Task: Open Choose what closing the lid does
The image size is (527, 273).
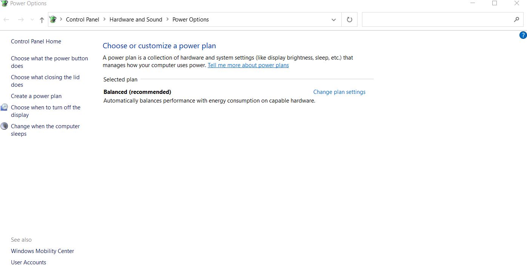Action: tap(45, 81)
